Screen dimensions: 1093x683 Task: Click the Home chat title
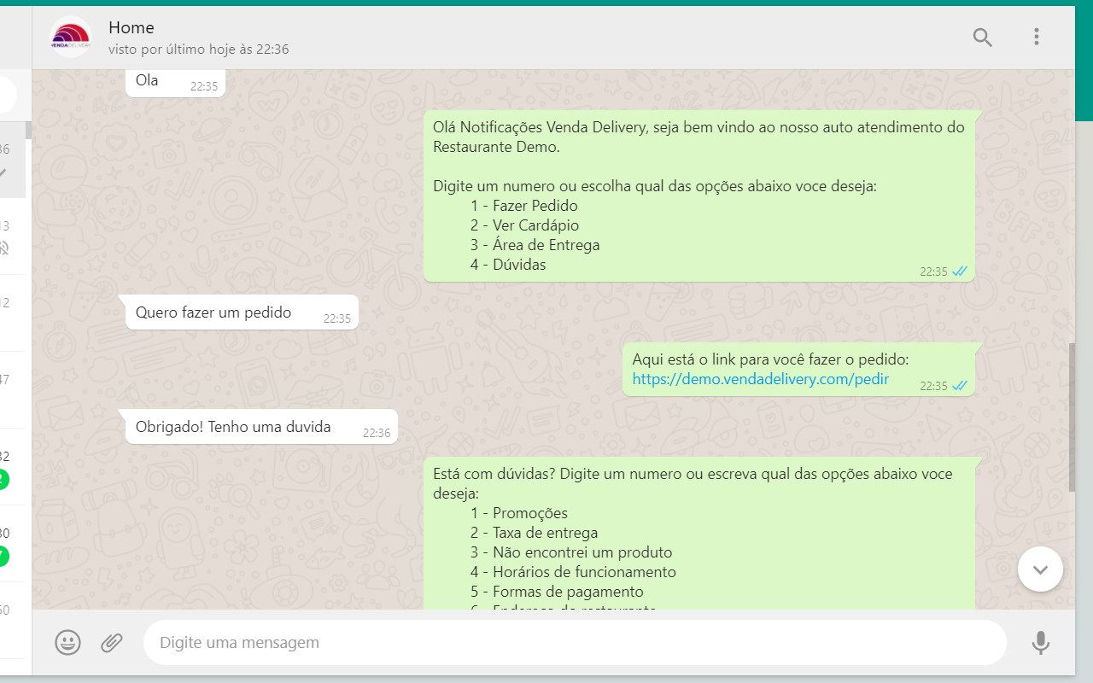click(132, 28)
